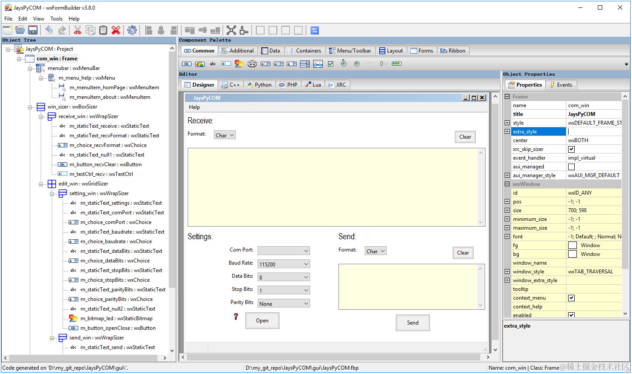Select m_bitmap_led : wxStaticBitmap tree item
The image size is (632, 374).
coord(116,318)
